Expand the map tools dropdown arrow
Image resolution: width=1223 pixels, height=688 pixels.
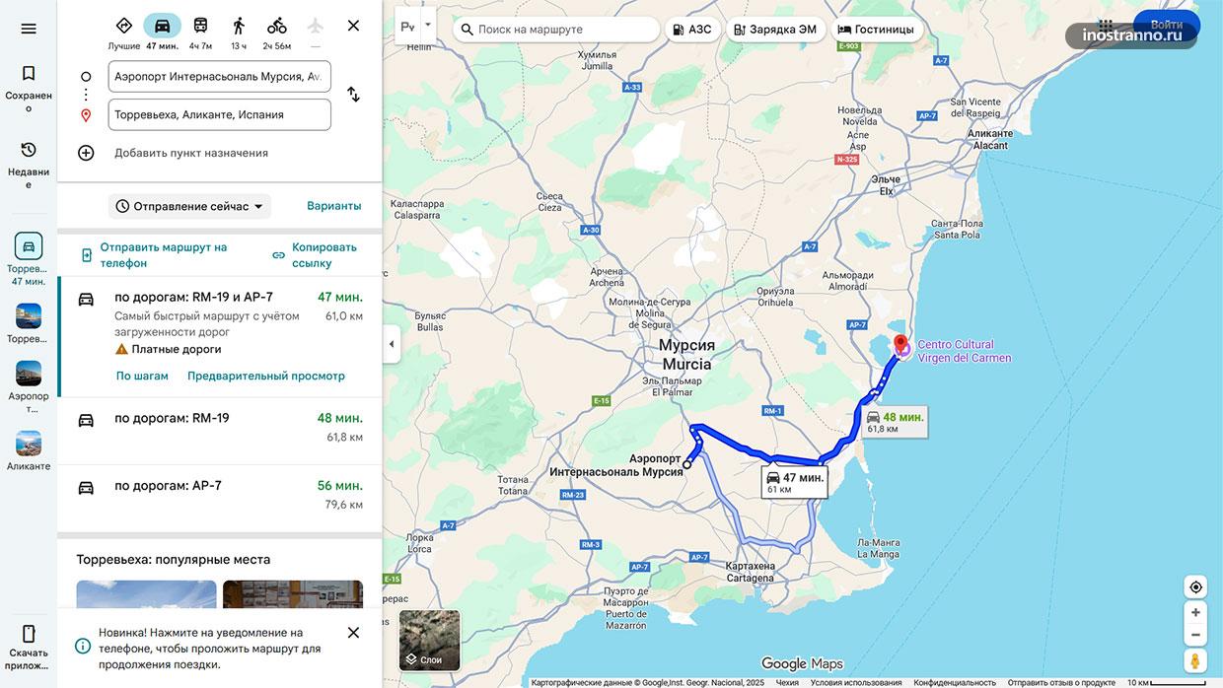click(x=428, y=27)
